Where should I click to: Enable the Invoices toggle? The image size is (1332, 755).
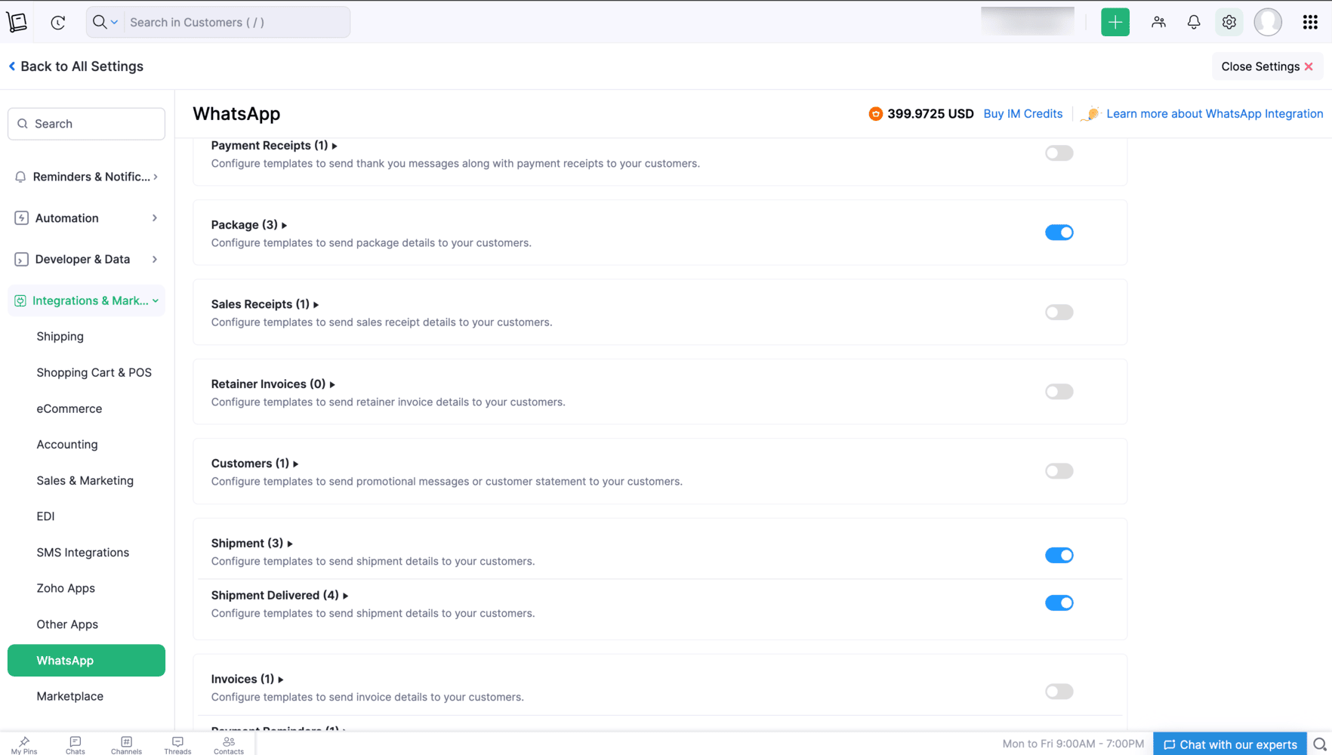tap(1059, 692)
